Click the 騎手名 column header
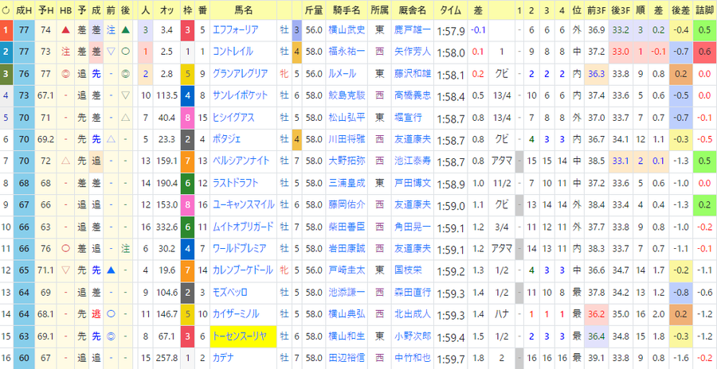Screen dimensions: 717x369 point(347,10)
